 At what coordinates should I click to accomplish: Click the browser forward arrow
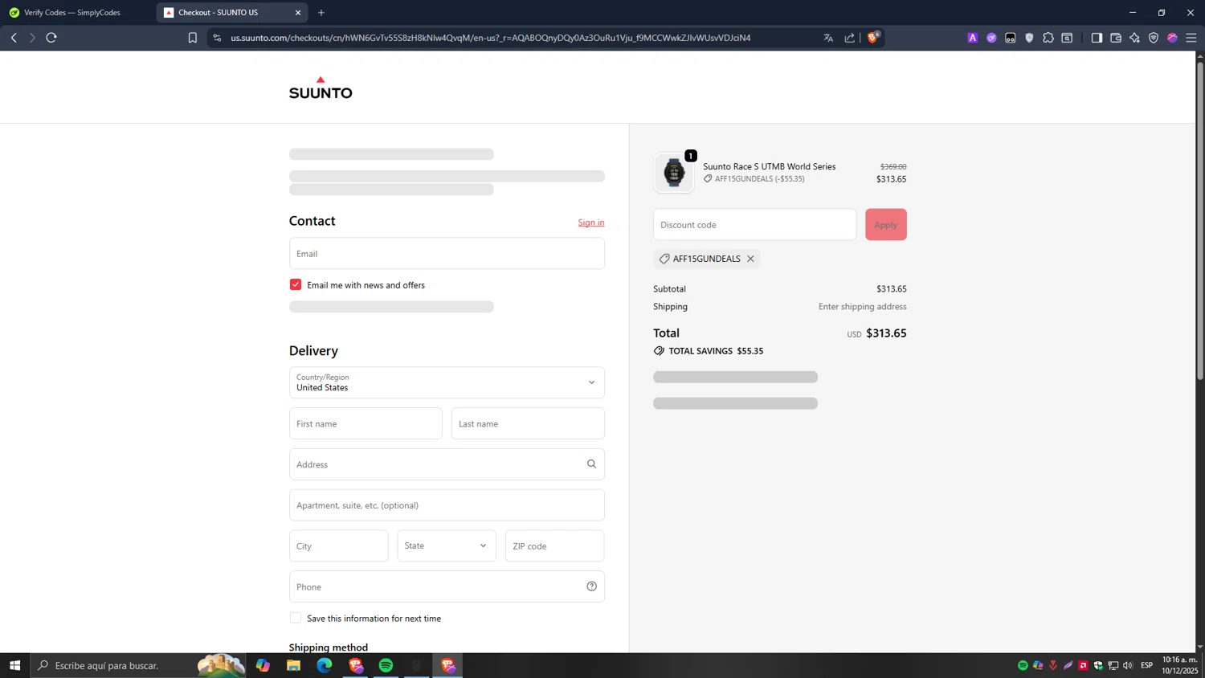(x=32, y=38)
